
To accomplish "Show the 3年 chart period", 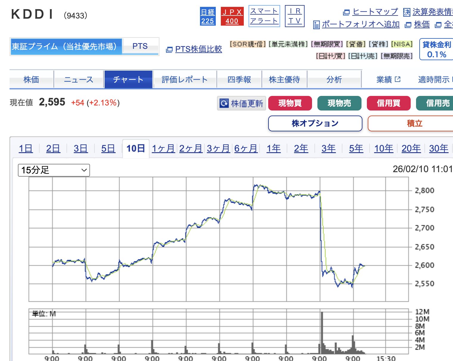I will point(328,148).
